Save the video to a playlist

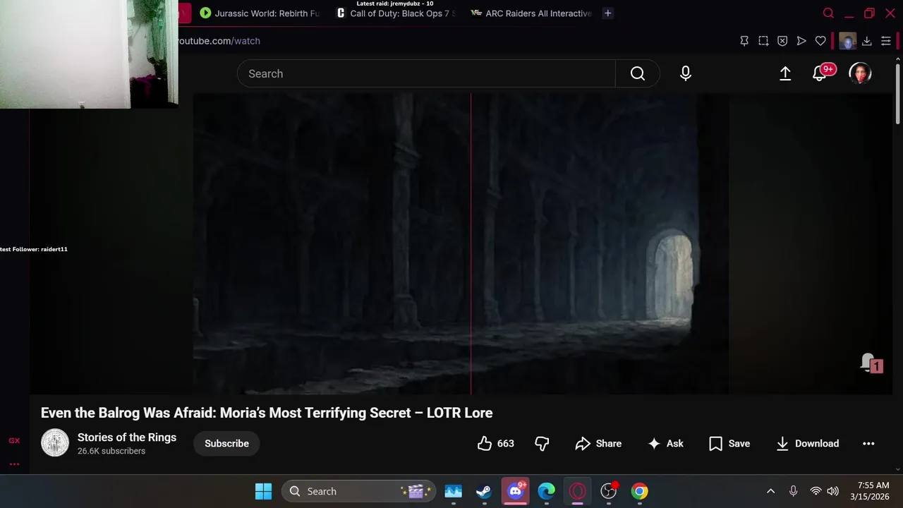point(729,443)
